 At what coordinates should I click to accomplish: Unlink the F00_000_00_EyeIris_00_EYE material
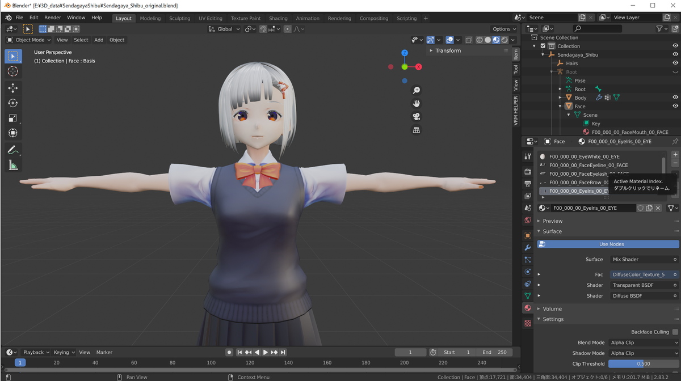(x=658, y=208)
